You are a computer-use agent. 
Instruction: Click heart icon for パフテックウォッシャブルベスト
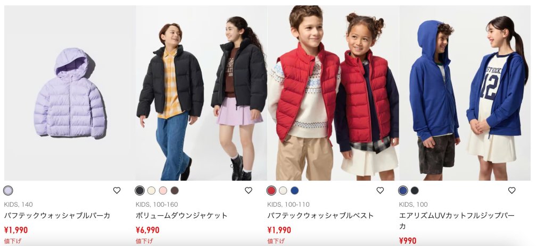click(x=380, y=190)
